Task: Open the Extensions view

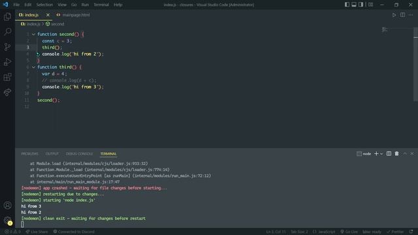Action: (7, 77)
